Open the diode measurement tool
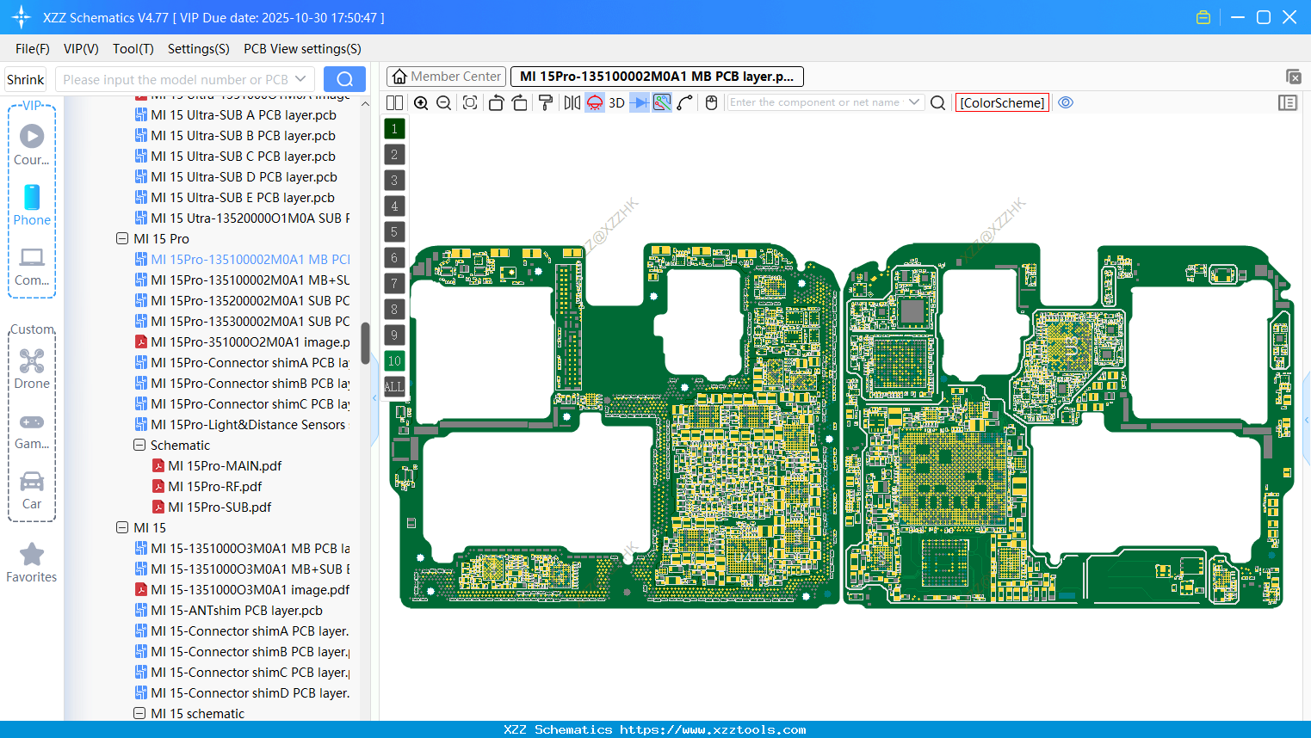 640,102
